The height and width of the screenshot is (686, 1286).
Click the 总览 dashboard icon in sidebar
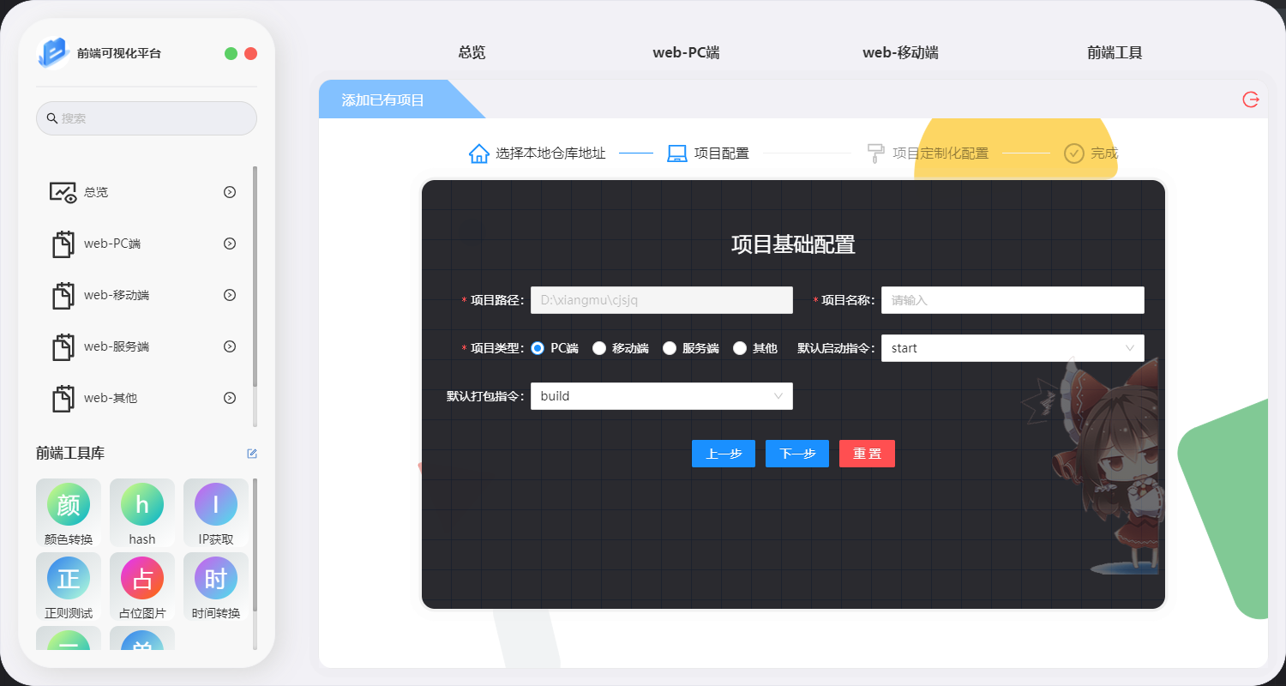[x=63, y=192]
